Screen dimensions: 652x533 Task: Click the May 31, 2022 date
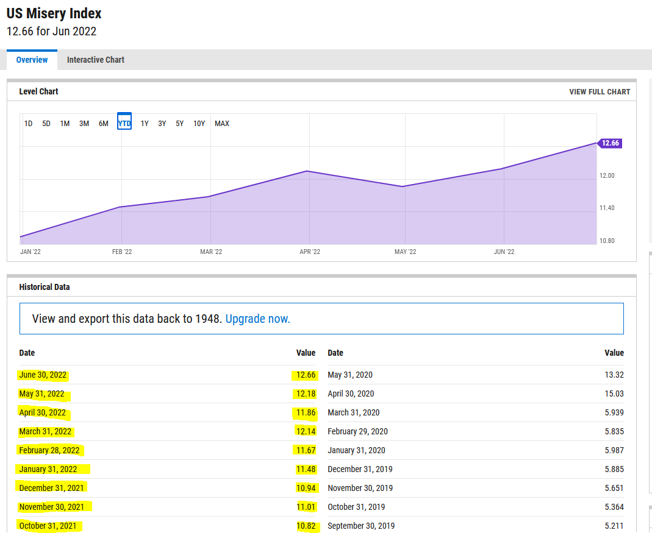pos(42,394)
